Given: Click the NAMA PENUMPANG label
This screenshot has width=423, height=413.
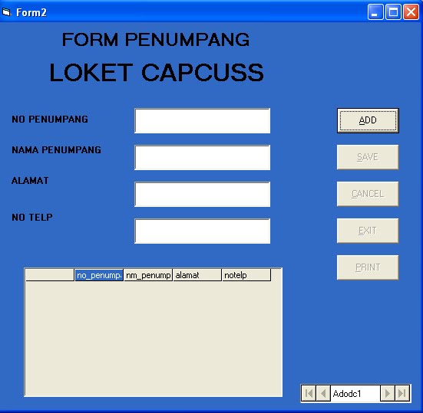Looking at the screenshot, I should (x=56, y=150).
